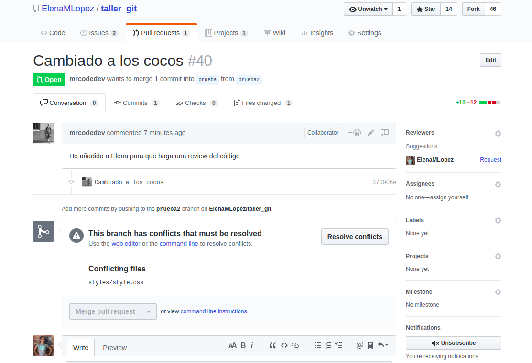Edit the pull request title
Screen dimensions: 532x363
coord(490,60)
